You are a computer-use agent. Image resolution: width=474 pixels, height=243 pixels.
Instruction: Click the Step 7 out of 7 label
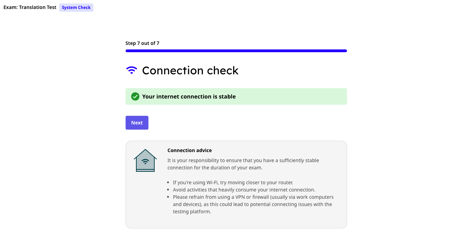142,43
